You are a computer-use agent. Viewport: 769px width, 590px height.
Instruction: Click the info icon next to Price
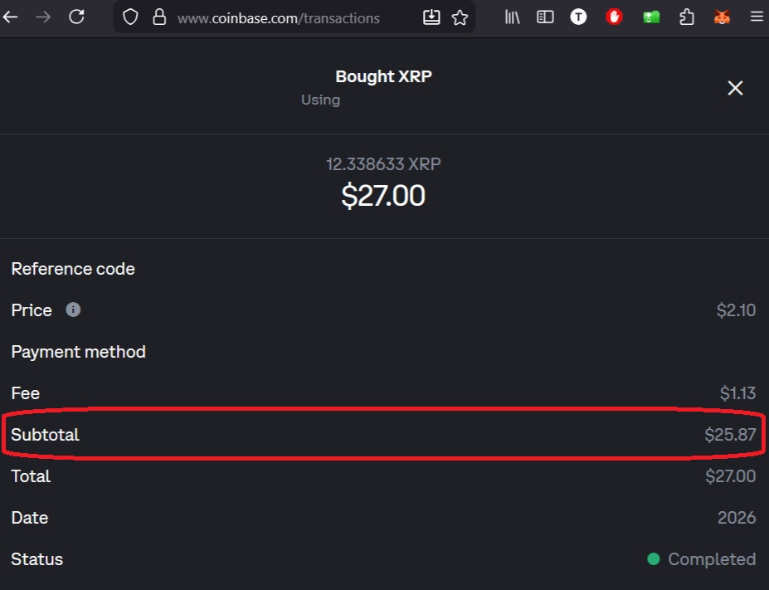(x=73, y=310)
